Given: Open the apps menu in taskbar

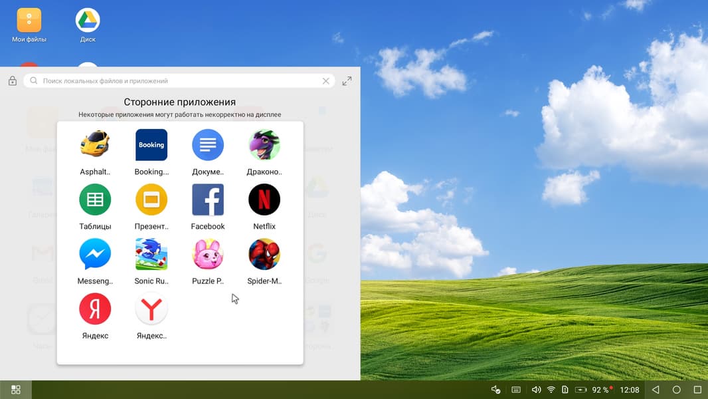Looking at the screenshot, I should 16,390.
